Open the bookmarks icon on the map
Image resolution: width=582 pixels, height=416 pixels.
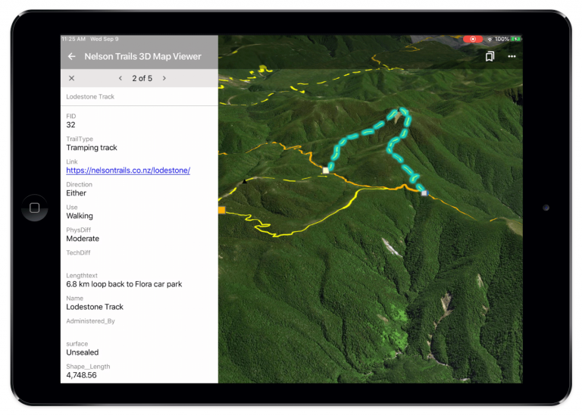pyautogui.click(x=490, y=56)
